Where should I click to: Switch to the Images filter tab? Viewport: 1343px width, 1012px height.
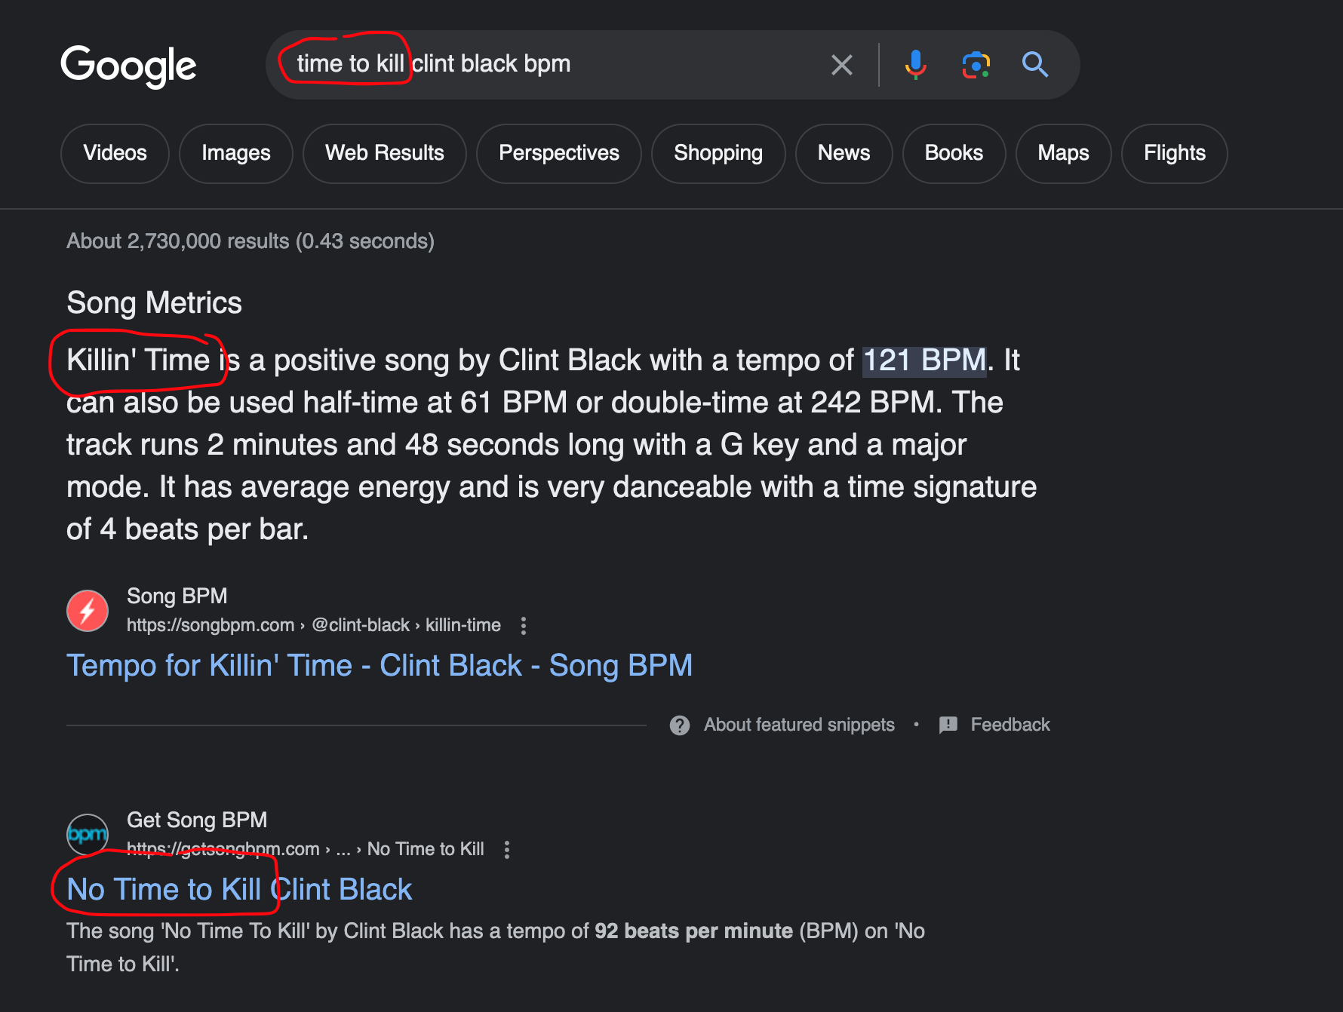236,153
